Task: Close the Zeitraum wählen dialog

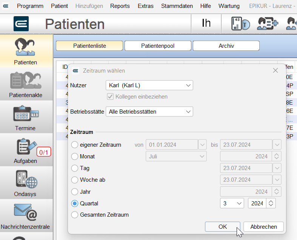Action: (275, 70)
